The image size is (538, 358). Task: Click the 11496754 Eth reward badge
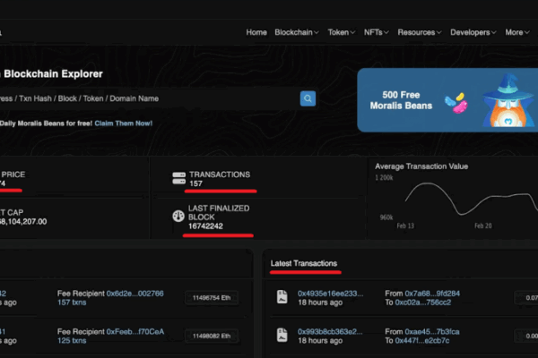click(212, 297)
